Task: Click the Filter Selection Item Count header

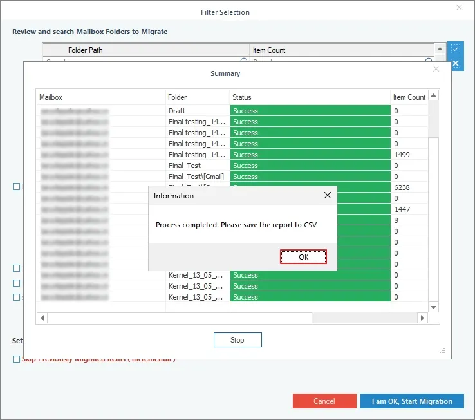Action: pos(342,50)
